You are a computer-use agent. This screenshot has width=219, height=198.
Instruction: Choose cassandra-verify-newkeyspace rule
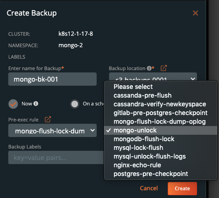(x=160, y=104)
